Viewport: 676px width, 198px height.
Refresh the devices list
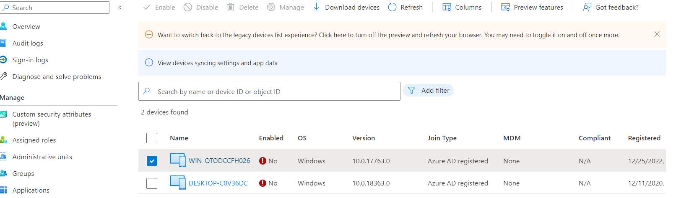(405, 7)
